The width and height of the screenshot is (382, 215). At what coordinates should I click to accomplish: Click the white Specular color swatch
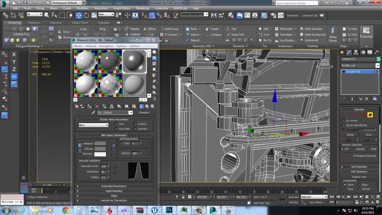100,154
